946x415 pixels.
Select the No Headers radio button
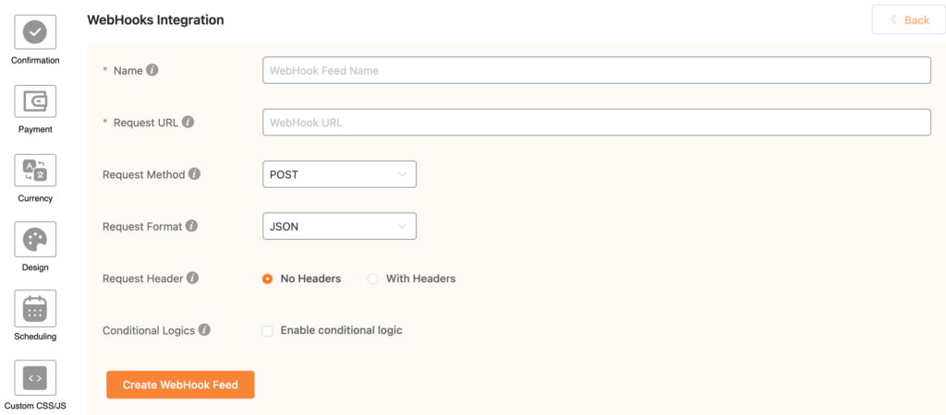[x=267, y=279]
